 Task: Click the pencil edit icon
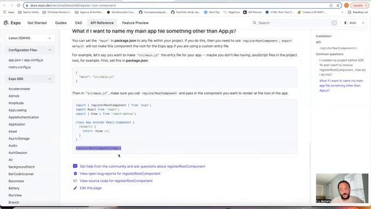(75, 188)
